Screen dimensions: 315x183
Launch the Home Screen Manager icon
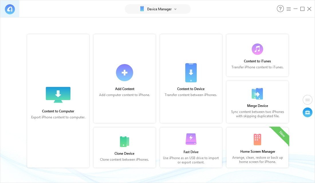click(257, 140)
